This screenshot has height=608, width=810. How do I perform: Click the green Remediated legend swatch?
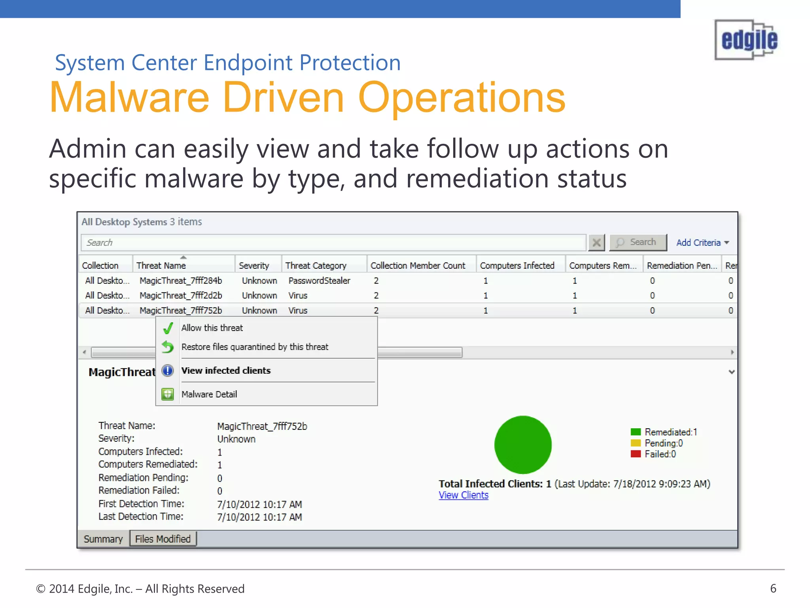pyautogui.click(x=636, y=431)
